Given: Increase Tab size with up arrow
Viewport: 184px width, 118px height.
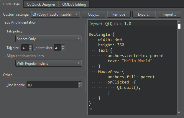Looking at the screenshot, I should coord(30,46).
